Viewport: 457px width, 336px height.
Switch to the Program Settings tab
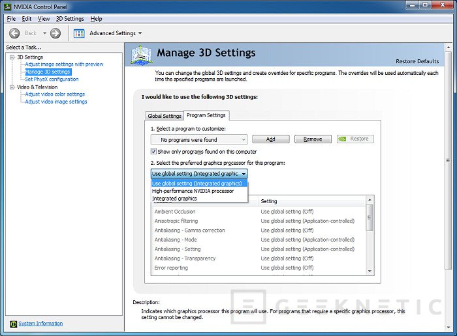[x=206, y=115]
